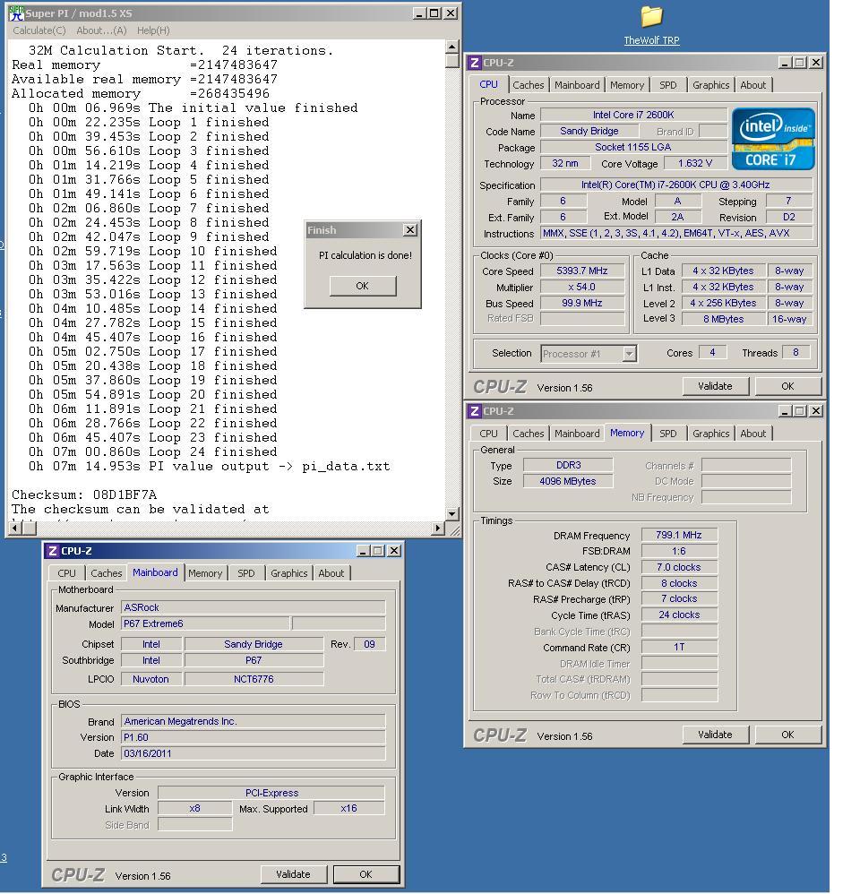This screenshot has height=894, width=860.
Task: Confirm PI calculation done with OK
Action: 363,286
